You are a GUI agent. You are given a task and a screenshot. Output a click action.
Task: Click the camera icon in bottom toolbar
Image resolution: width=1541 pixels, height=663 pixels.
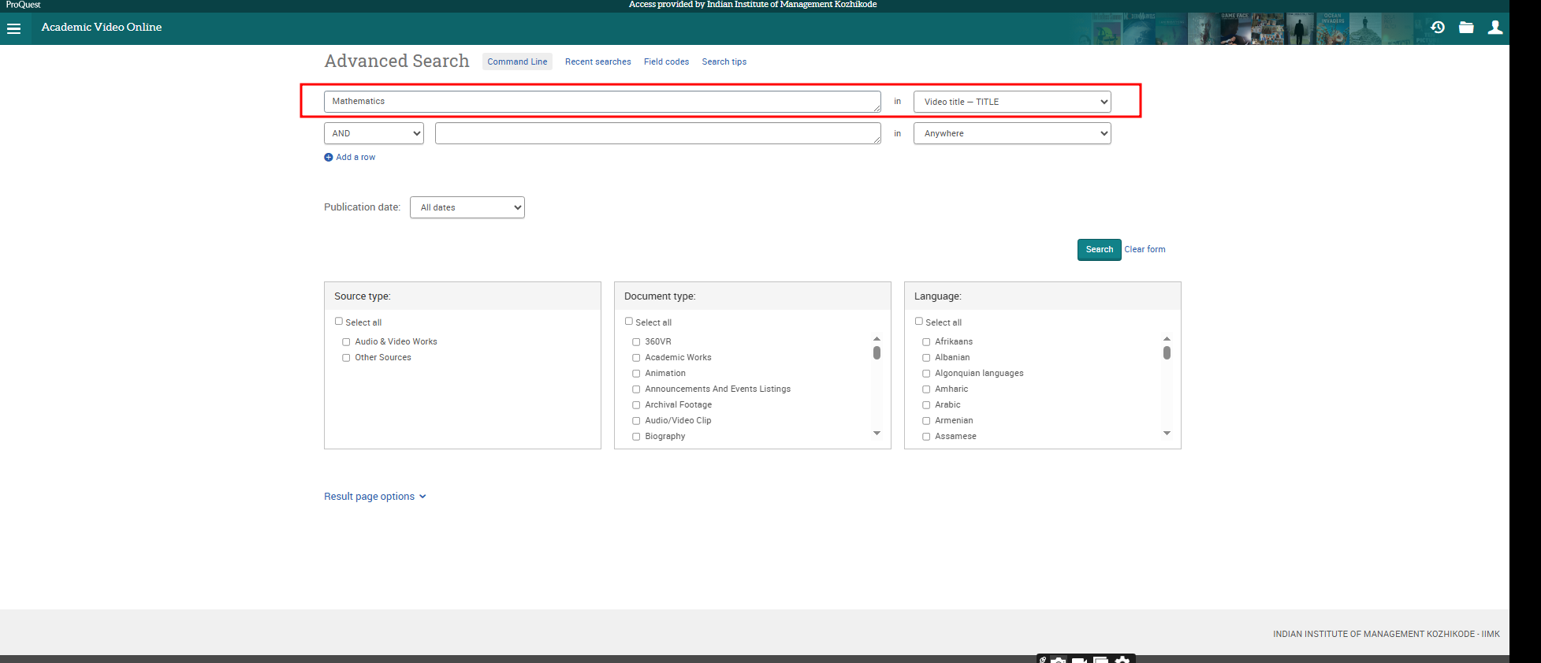pos(1059,660)
